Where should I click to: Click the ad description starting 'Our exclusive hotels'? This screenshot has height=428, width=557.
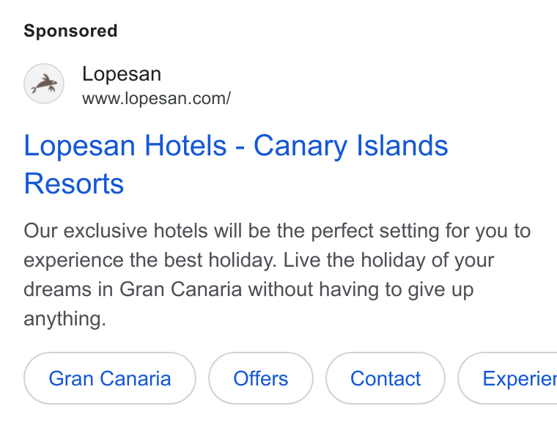coord(277,275)
